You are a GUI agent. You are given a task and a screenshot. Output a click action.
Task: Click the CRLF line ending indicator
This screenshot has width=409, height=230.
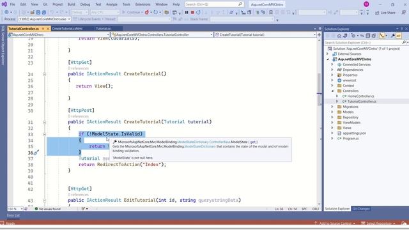316,209
